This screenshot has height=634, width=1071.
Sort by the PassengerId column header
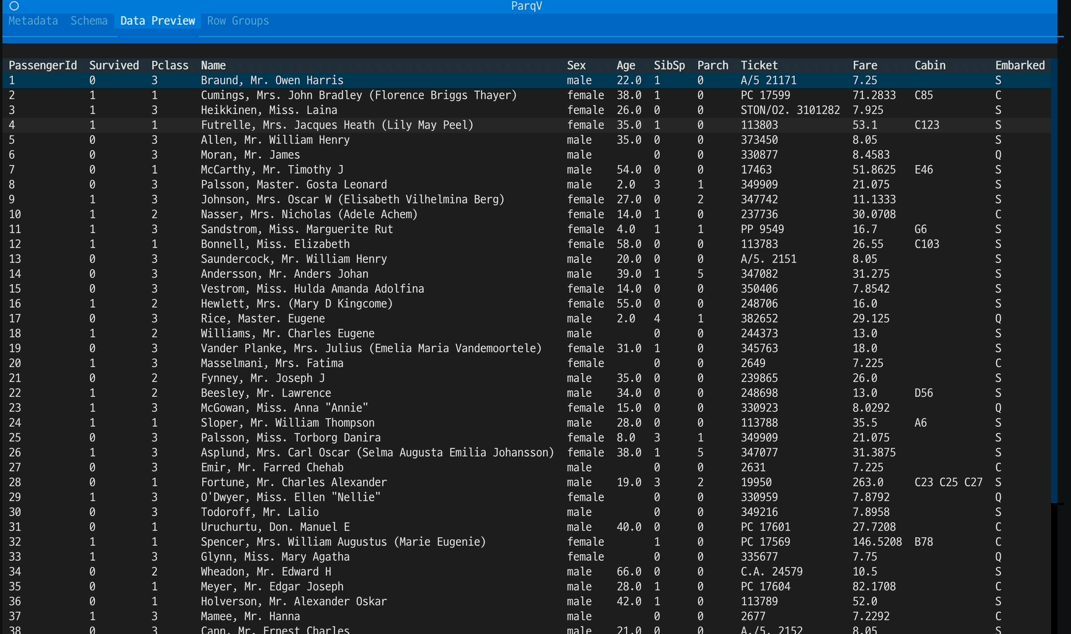tap(42, 65)
